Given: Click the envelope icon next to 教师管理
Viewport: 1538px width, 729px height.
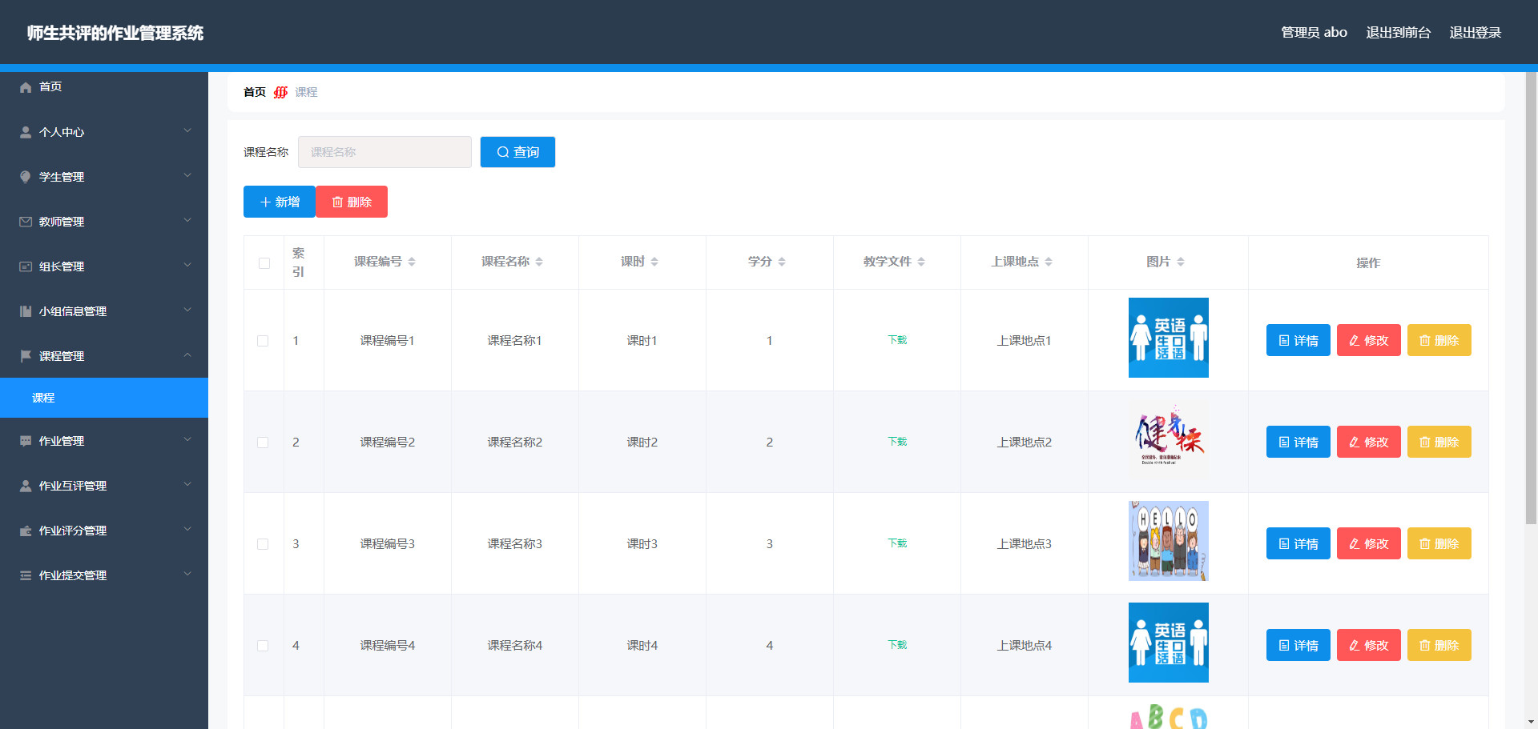Looking at the screenshot, I should [26, 222].
